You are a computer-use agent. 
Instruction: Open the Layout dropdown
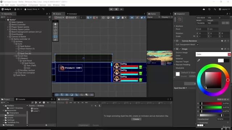224,9
